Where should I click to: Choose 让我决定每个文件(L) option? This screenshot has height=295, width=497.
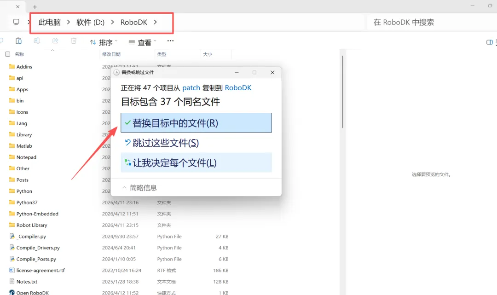(196, 163)
